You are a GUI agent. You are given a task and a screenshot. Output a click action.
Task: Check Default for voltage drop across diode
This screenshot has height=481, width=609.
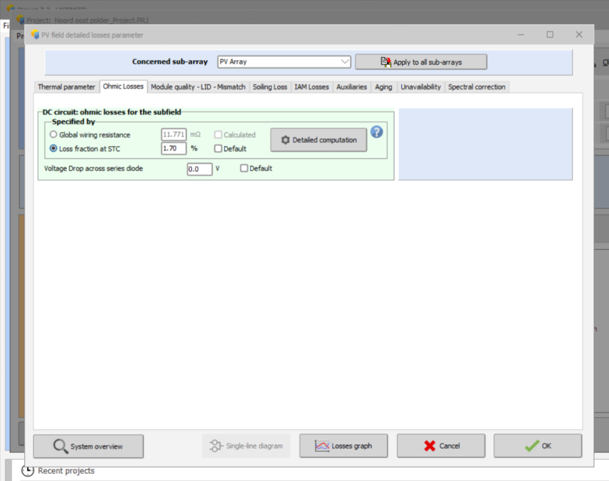[x=244, y=168]
